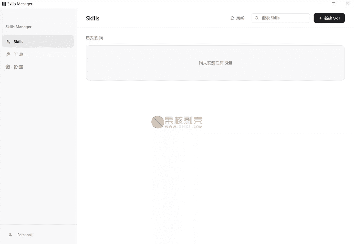Click the Skills page heading
This screenshot has height=244, width=354.
92,18
